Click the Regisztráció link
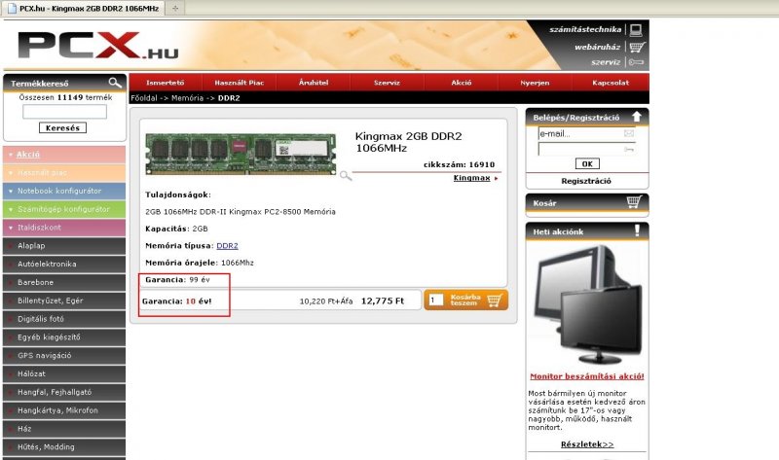This screenshot has height=460, width=779. [x=586, y=181]
